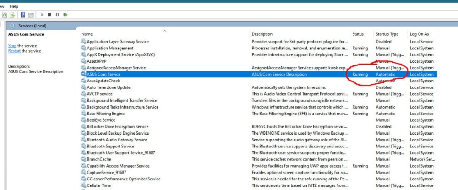Click gear icon of BranchCache
Screen dimensions: 458x190
pyautogui.click(x=83, y=159)
